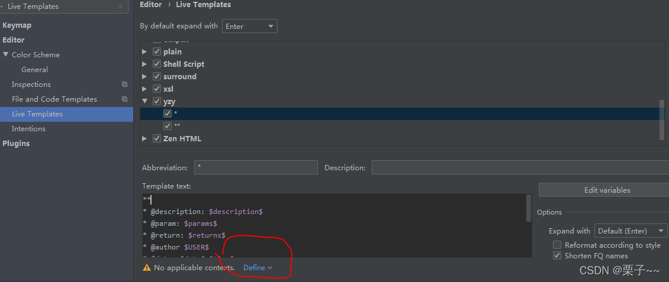Uncheck the surround group checkbox

pyautogui.click(x=156, y=76)
